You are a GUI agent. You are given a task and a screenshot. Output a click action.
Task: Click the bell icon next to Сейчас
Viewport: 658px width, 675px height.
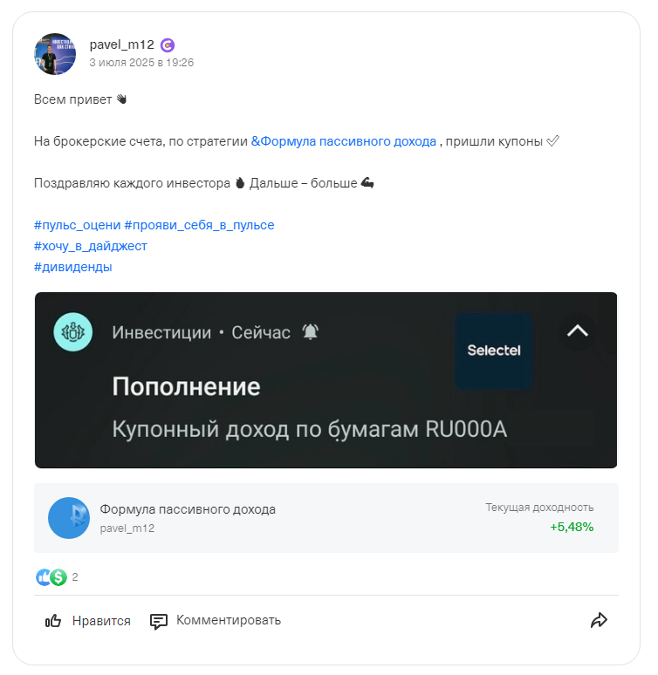coord(311,332)
